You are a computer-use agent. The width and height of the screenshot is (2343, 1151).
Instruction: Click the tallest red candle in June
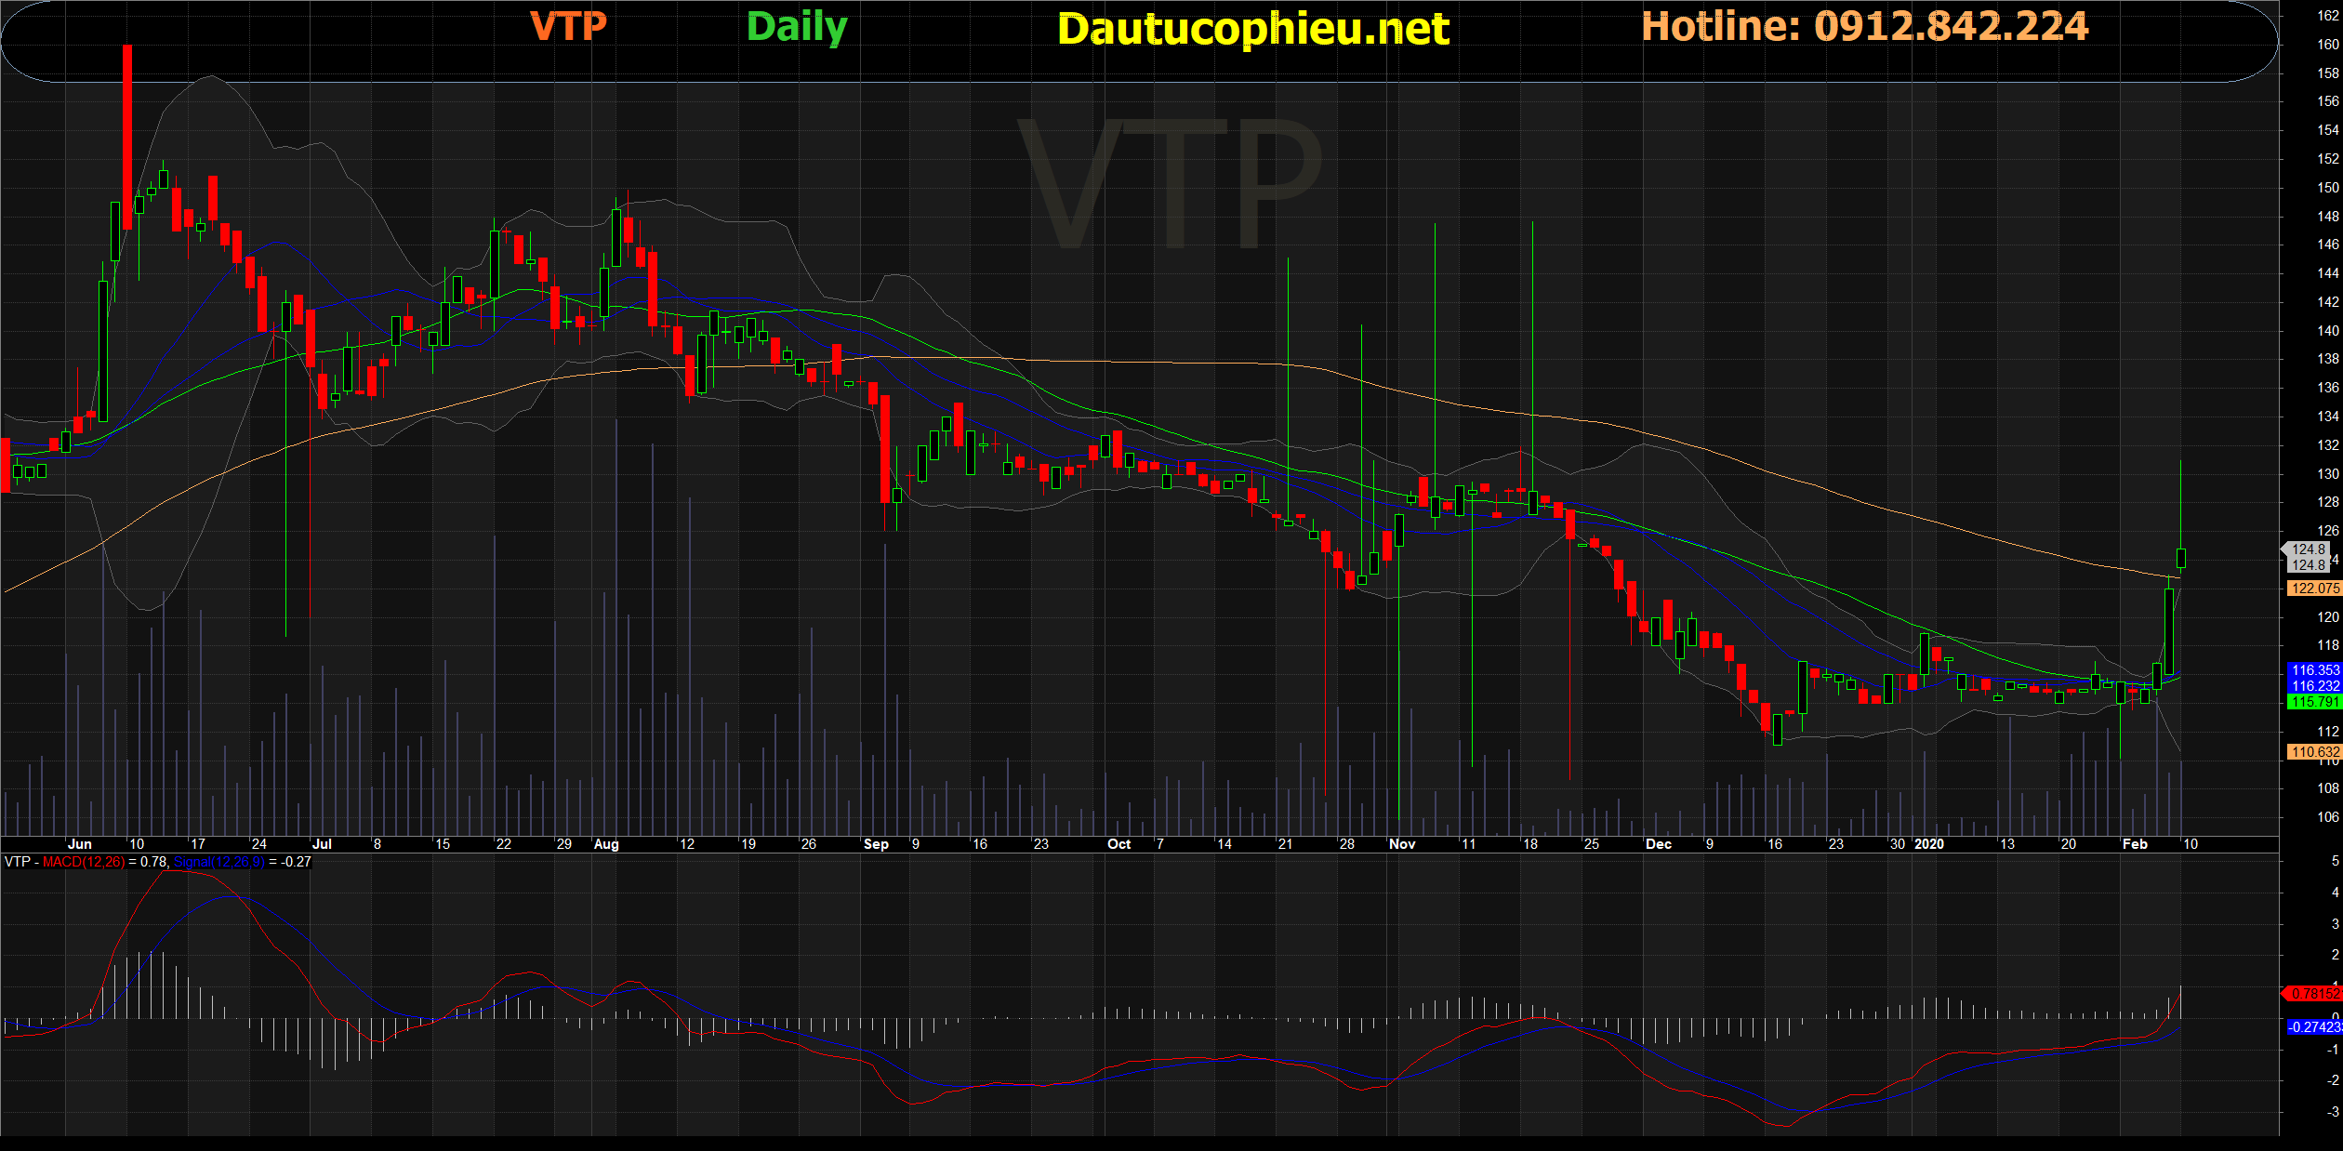127,137
